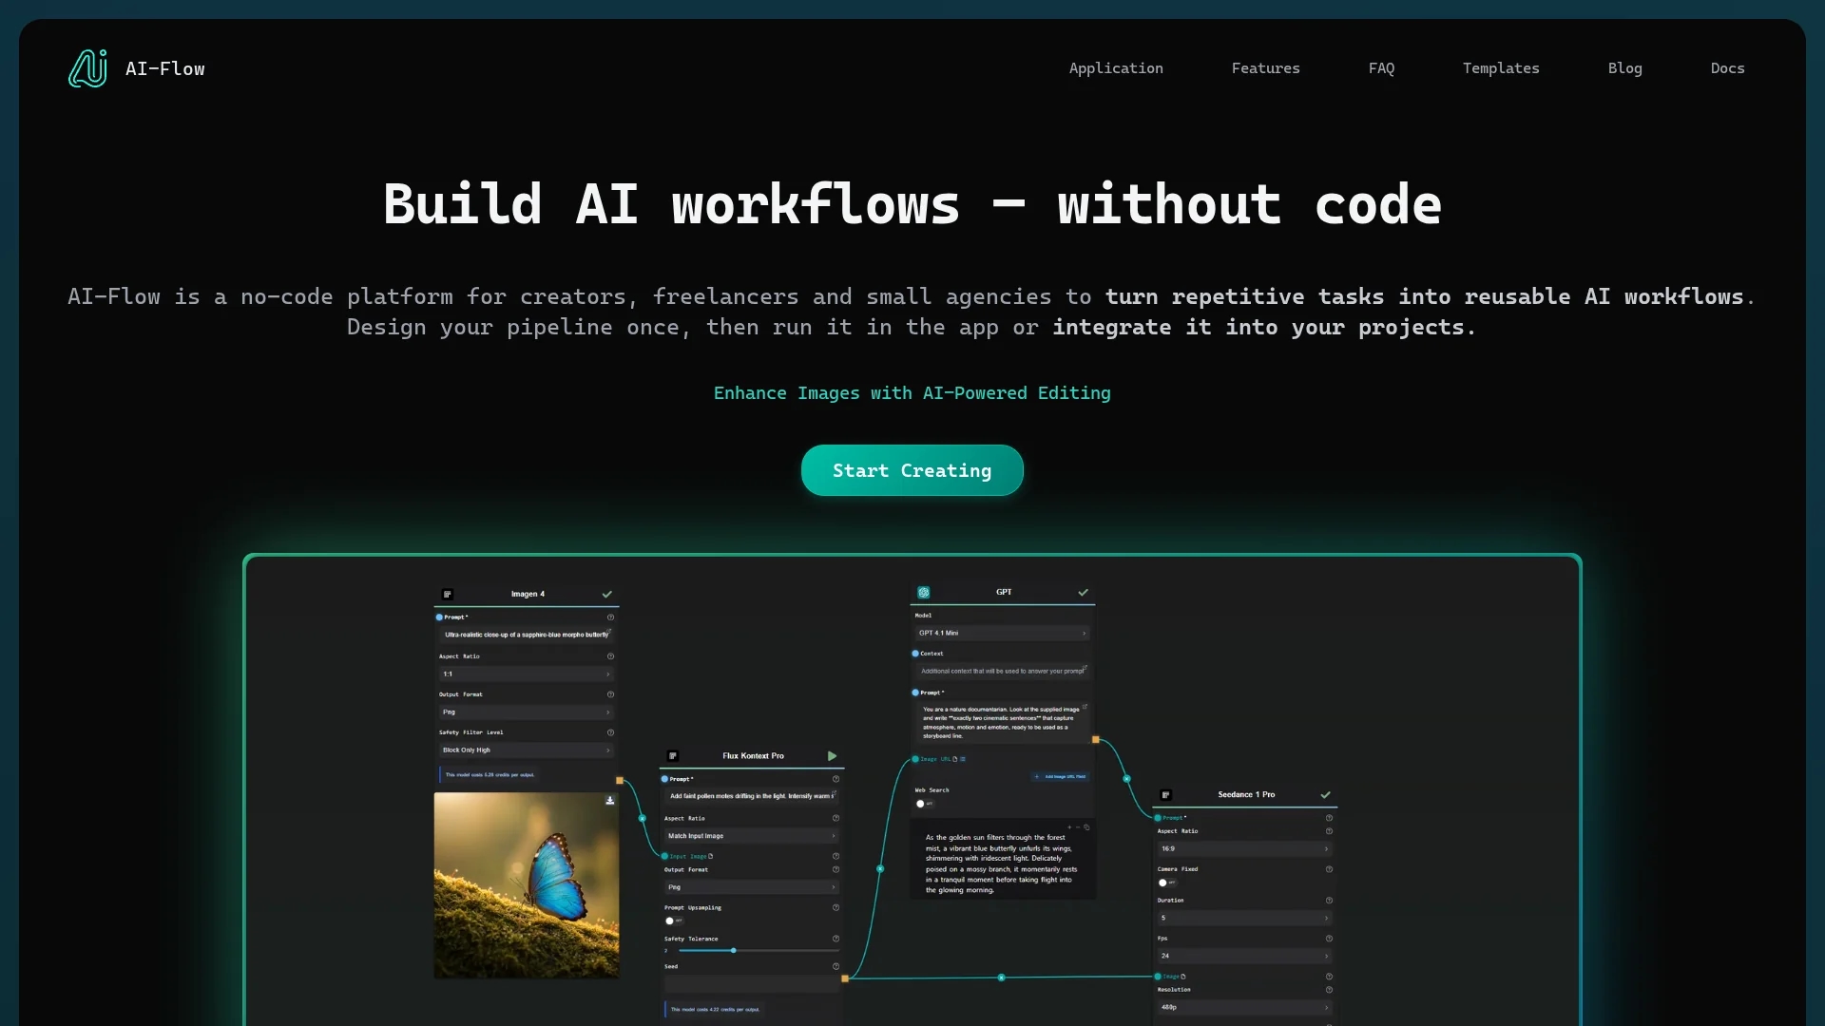Click the Camera Fixed help icon
This screenshot has height=1026, width=1825.
coord(1329,869)
